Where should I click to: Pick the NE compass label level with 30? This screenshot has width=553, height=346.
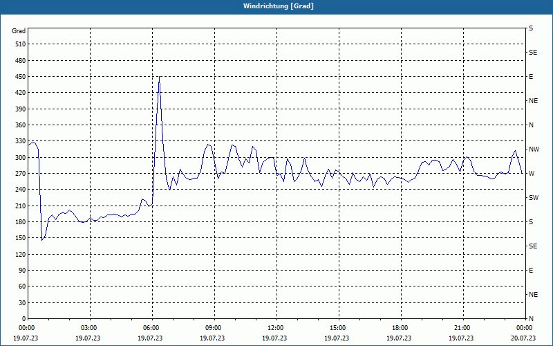pos(534,295)
